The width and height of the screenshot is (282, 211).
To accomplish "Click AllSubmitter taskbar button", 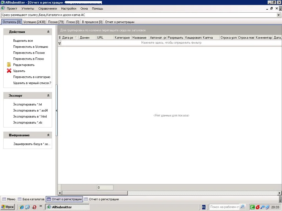I will (67, 207).
